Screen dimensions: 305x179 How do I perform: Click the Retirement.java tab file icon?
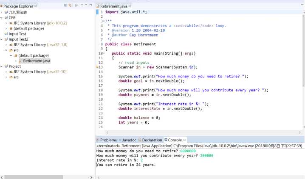(98, 6)
